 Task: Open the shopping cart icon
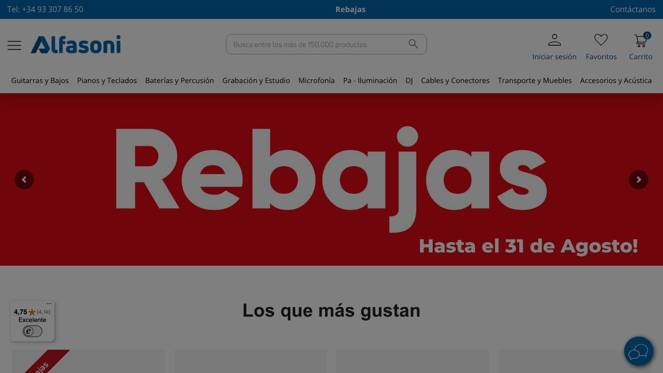[641, 41]
